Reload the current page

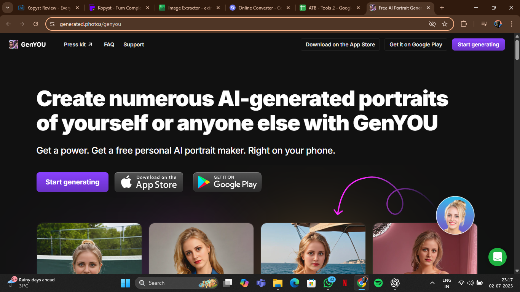pyautogui.click(x=36, y=24)
